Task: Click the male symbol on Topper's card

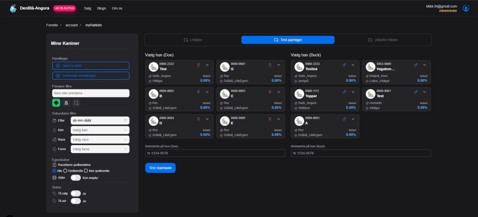Action: pos(344,92)
